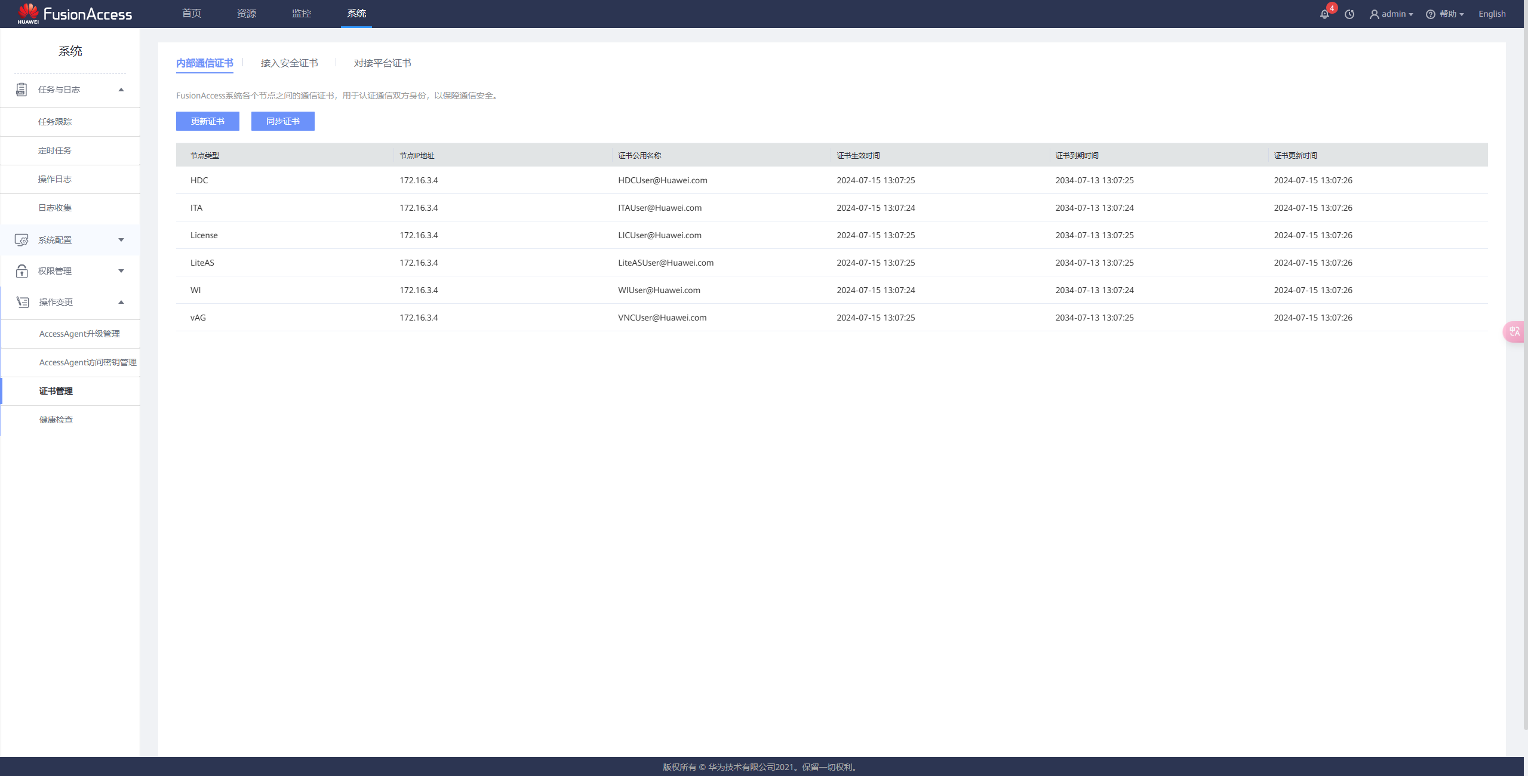Collapse the 任务与日志 section arrow
Image resolution: width=1528 pixels, height=776 pixels.
121,90
